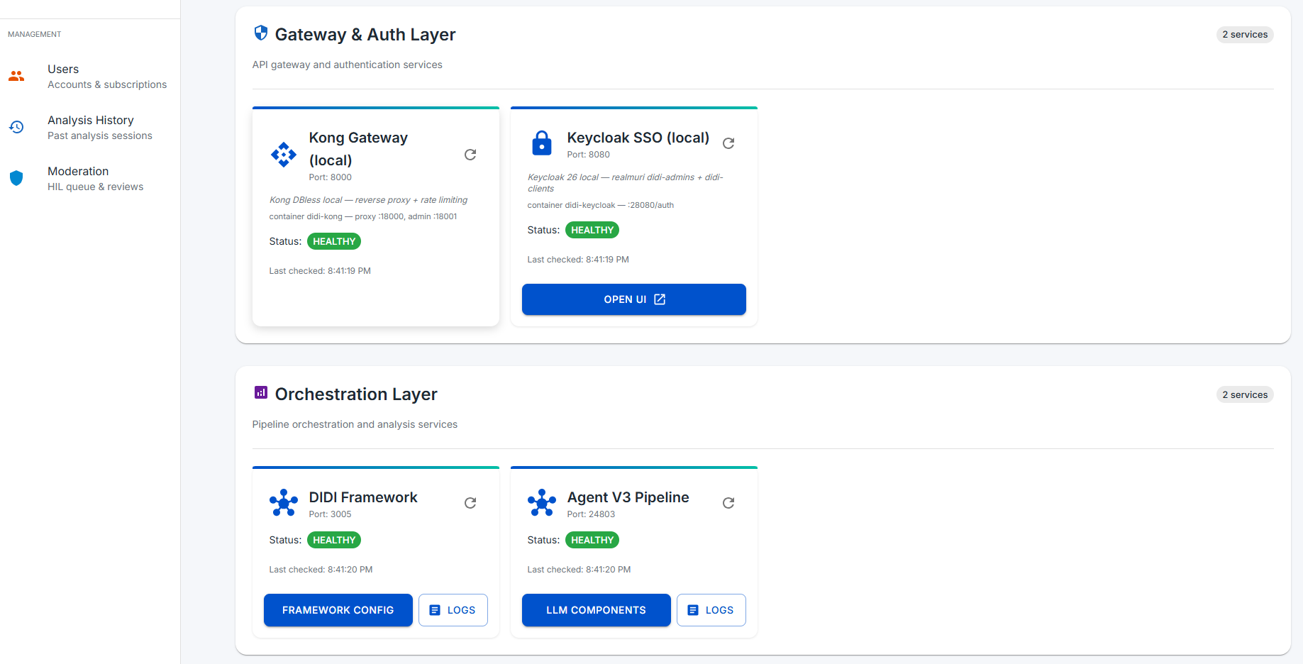1303x664 pixels.
Task: Open Users accounts & subscriptions
Action: pyautogui.click(x=90, y=77)
